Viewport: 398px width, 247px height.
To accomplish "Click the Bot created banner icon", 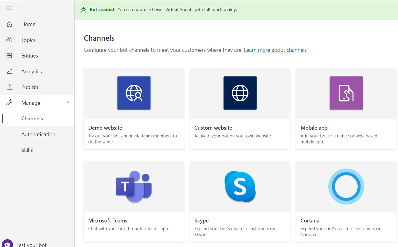I will click(x=84, y=10).
